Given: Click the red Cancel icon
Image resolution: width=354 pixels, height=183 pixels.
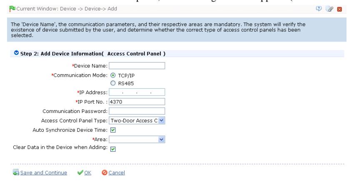Looking at the screenshot, I should (x=104, y=173).
